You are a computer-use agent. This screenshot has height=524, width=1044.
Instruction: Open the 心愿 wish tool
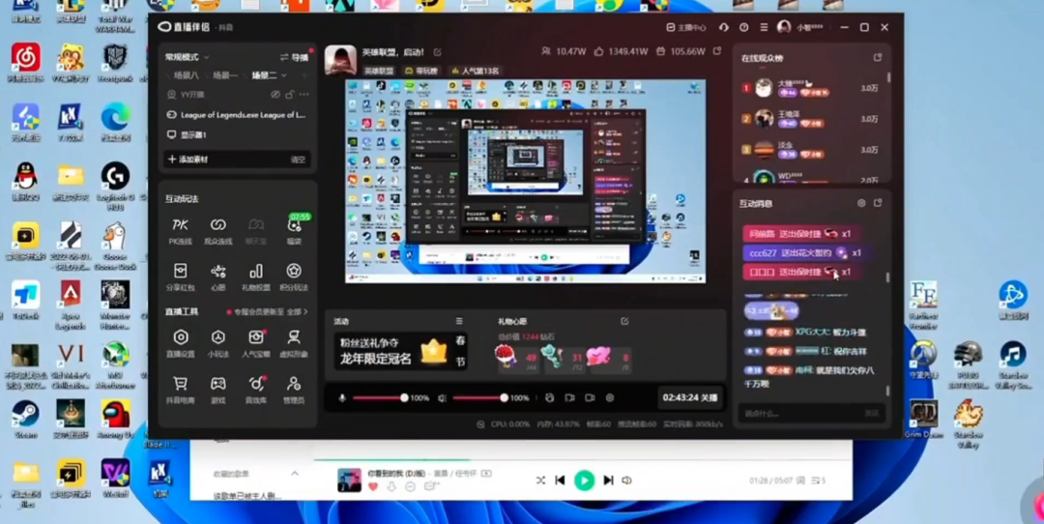click(x=217, y=277)
